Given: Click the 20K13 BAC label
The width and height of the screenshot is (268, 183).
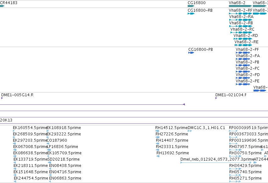Looking at the screenshot, I should tap(6, 120).
